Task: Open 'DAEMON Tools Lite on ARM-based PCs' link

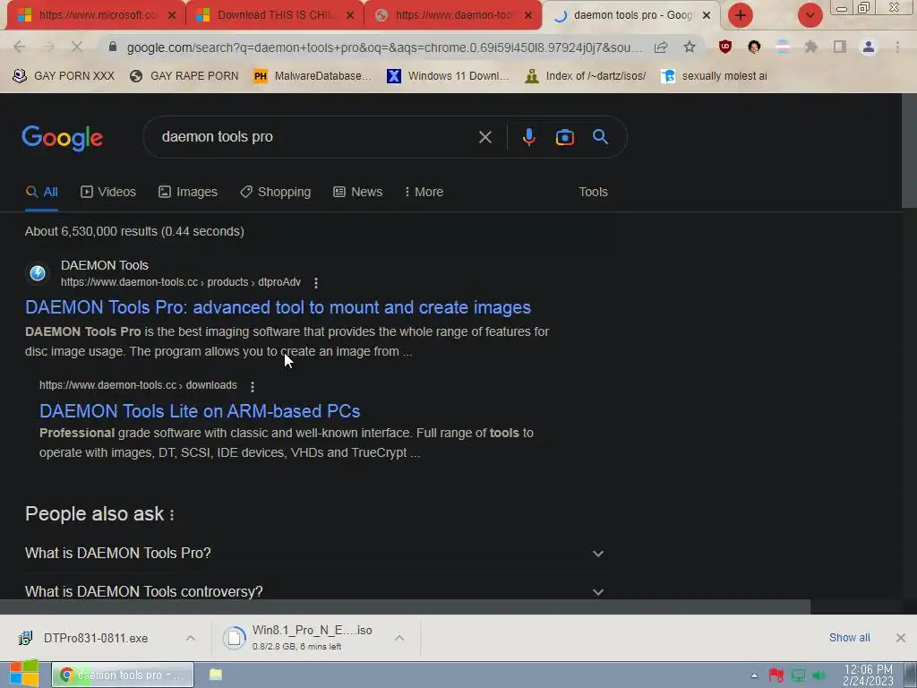Action: click(x=200, y=410)
